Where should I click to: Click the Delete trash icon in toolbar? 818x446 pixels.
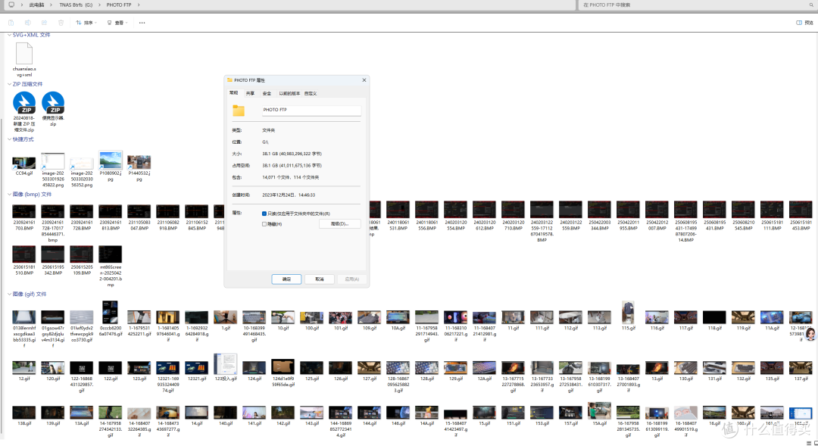point(61,23)
